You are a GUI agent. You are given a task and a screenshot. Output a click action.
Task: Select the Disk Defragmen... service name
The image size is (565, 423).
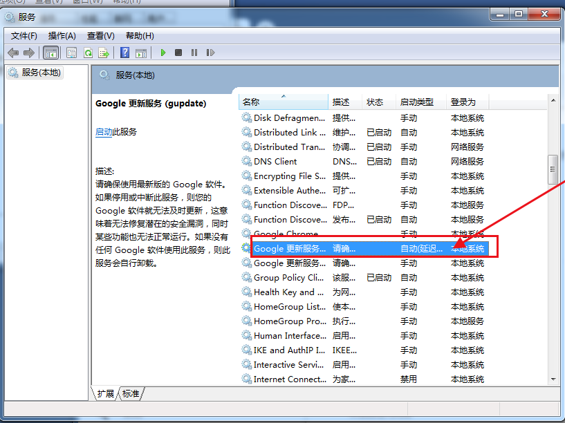click(289, 118)
